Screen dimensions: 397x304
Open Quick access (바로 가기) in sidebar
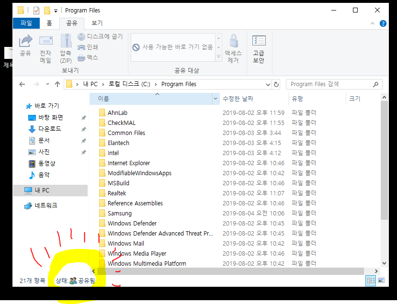pyautogui.click(x=42, y=106)
